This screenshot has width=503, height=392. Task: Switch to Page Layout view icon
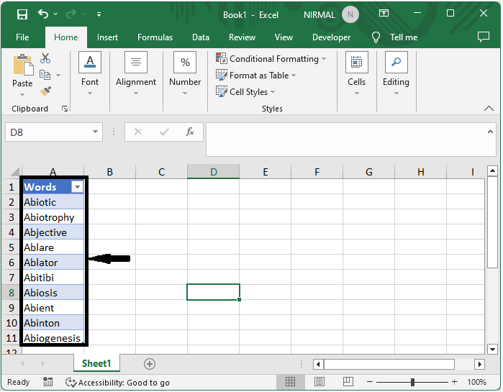(320, 381)
